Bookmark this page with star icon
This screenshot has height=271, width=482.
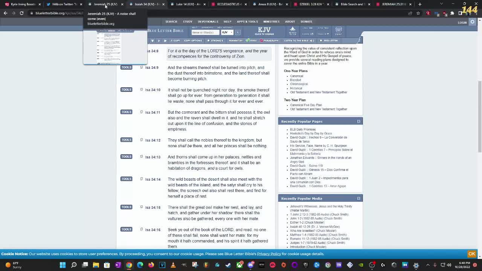(x=418, y=13)
